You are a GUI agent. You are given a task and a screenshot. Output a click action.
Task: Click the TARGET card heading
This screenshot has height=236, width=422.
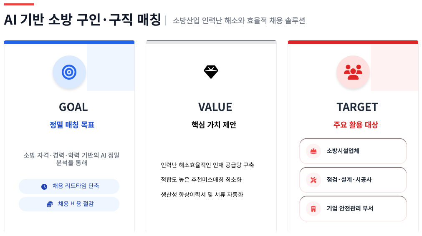coord(357,107)
